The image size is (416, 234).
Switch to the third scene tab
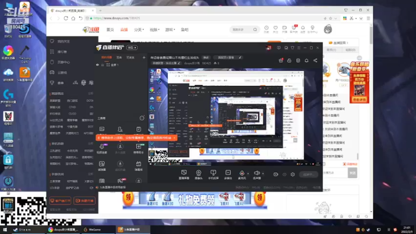tap(131, 57)
